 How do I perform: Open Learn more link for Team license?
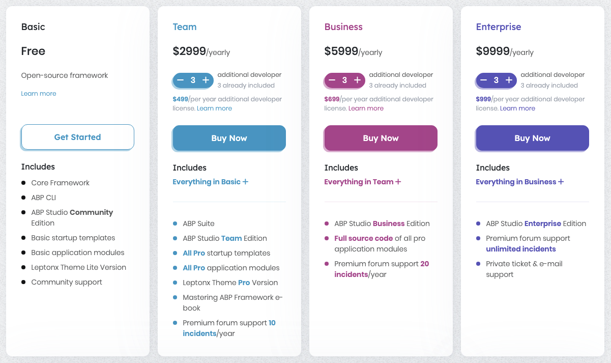pyautogui.click(x=214, y=108)
